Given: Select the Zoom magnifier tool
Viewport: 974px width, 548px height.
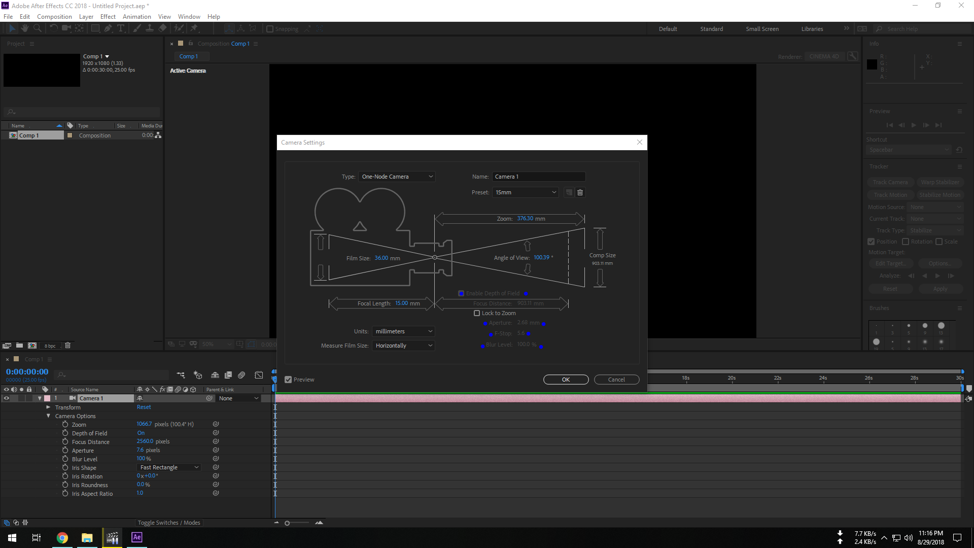Looking at the screenshot, I should click(x=37, y=28).
